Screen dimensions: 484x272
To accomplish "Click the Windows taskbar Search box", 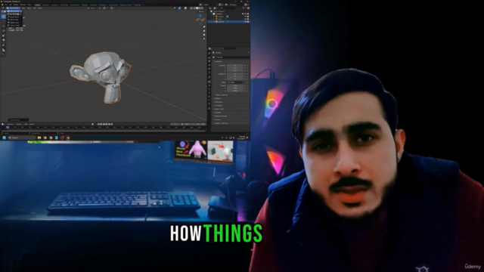I will tap(22, 138).
